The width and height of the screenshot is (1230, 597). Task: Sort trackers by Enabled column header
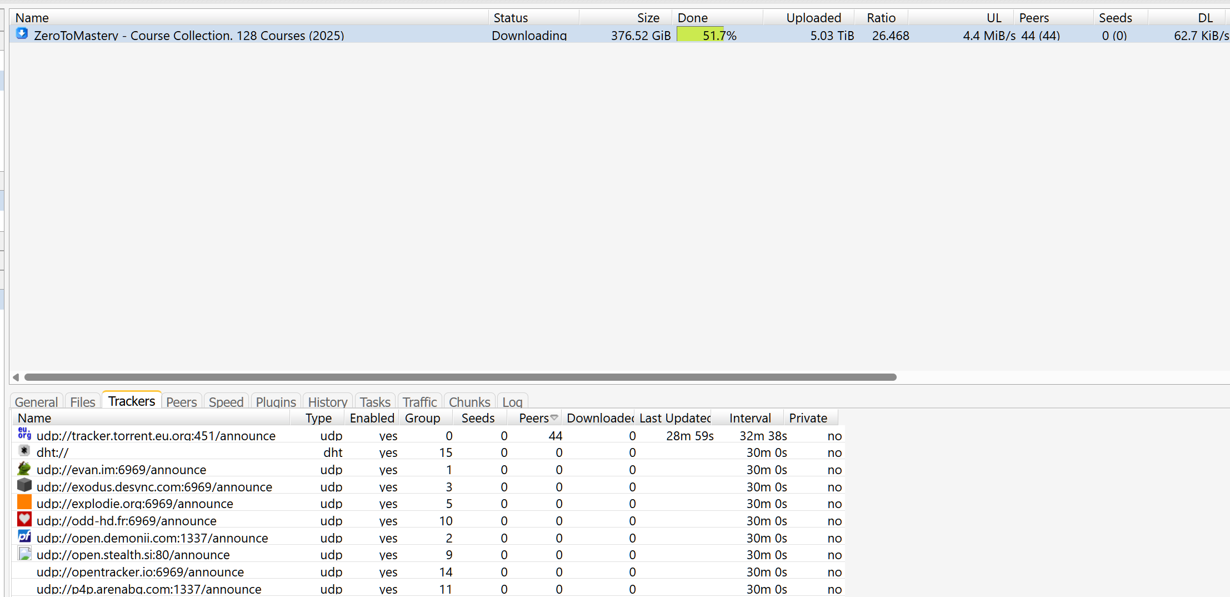tap(372, 418)
